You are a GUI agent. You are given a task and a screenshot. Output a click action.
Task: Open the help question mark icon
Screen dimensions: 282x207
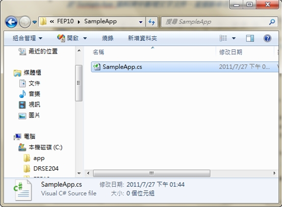267,38
